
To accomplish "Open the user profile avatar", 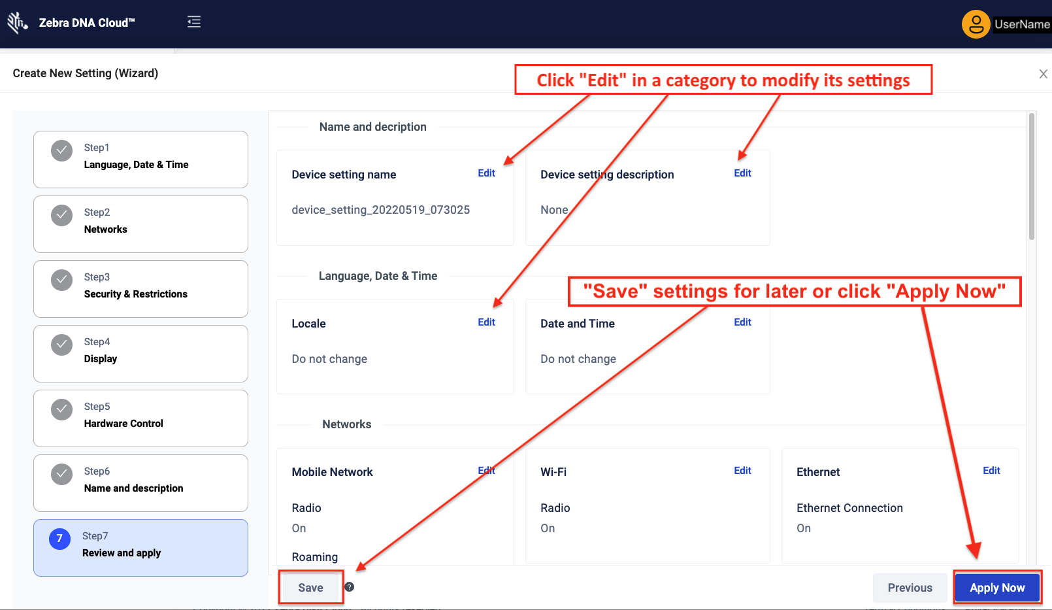I will click(976, 24).
